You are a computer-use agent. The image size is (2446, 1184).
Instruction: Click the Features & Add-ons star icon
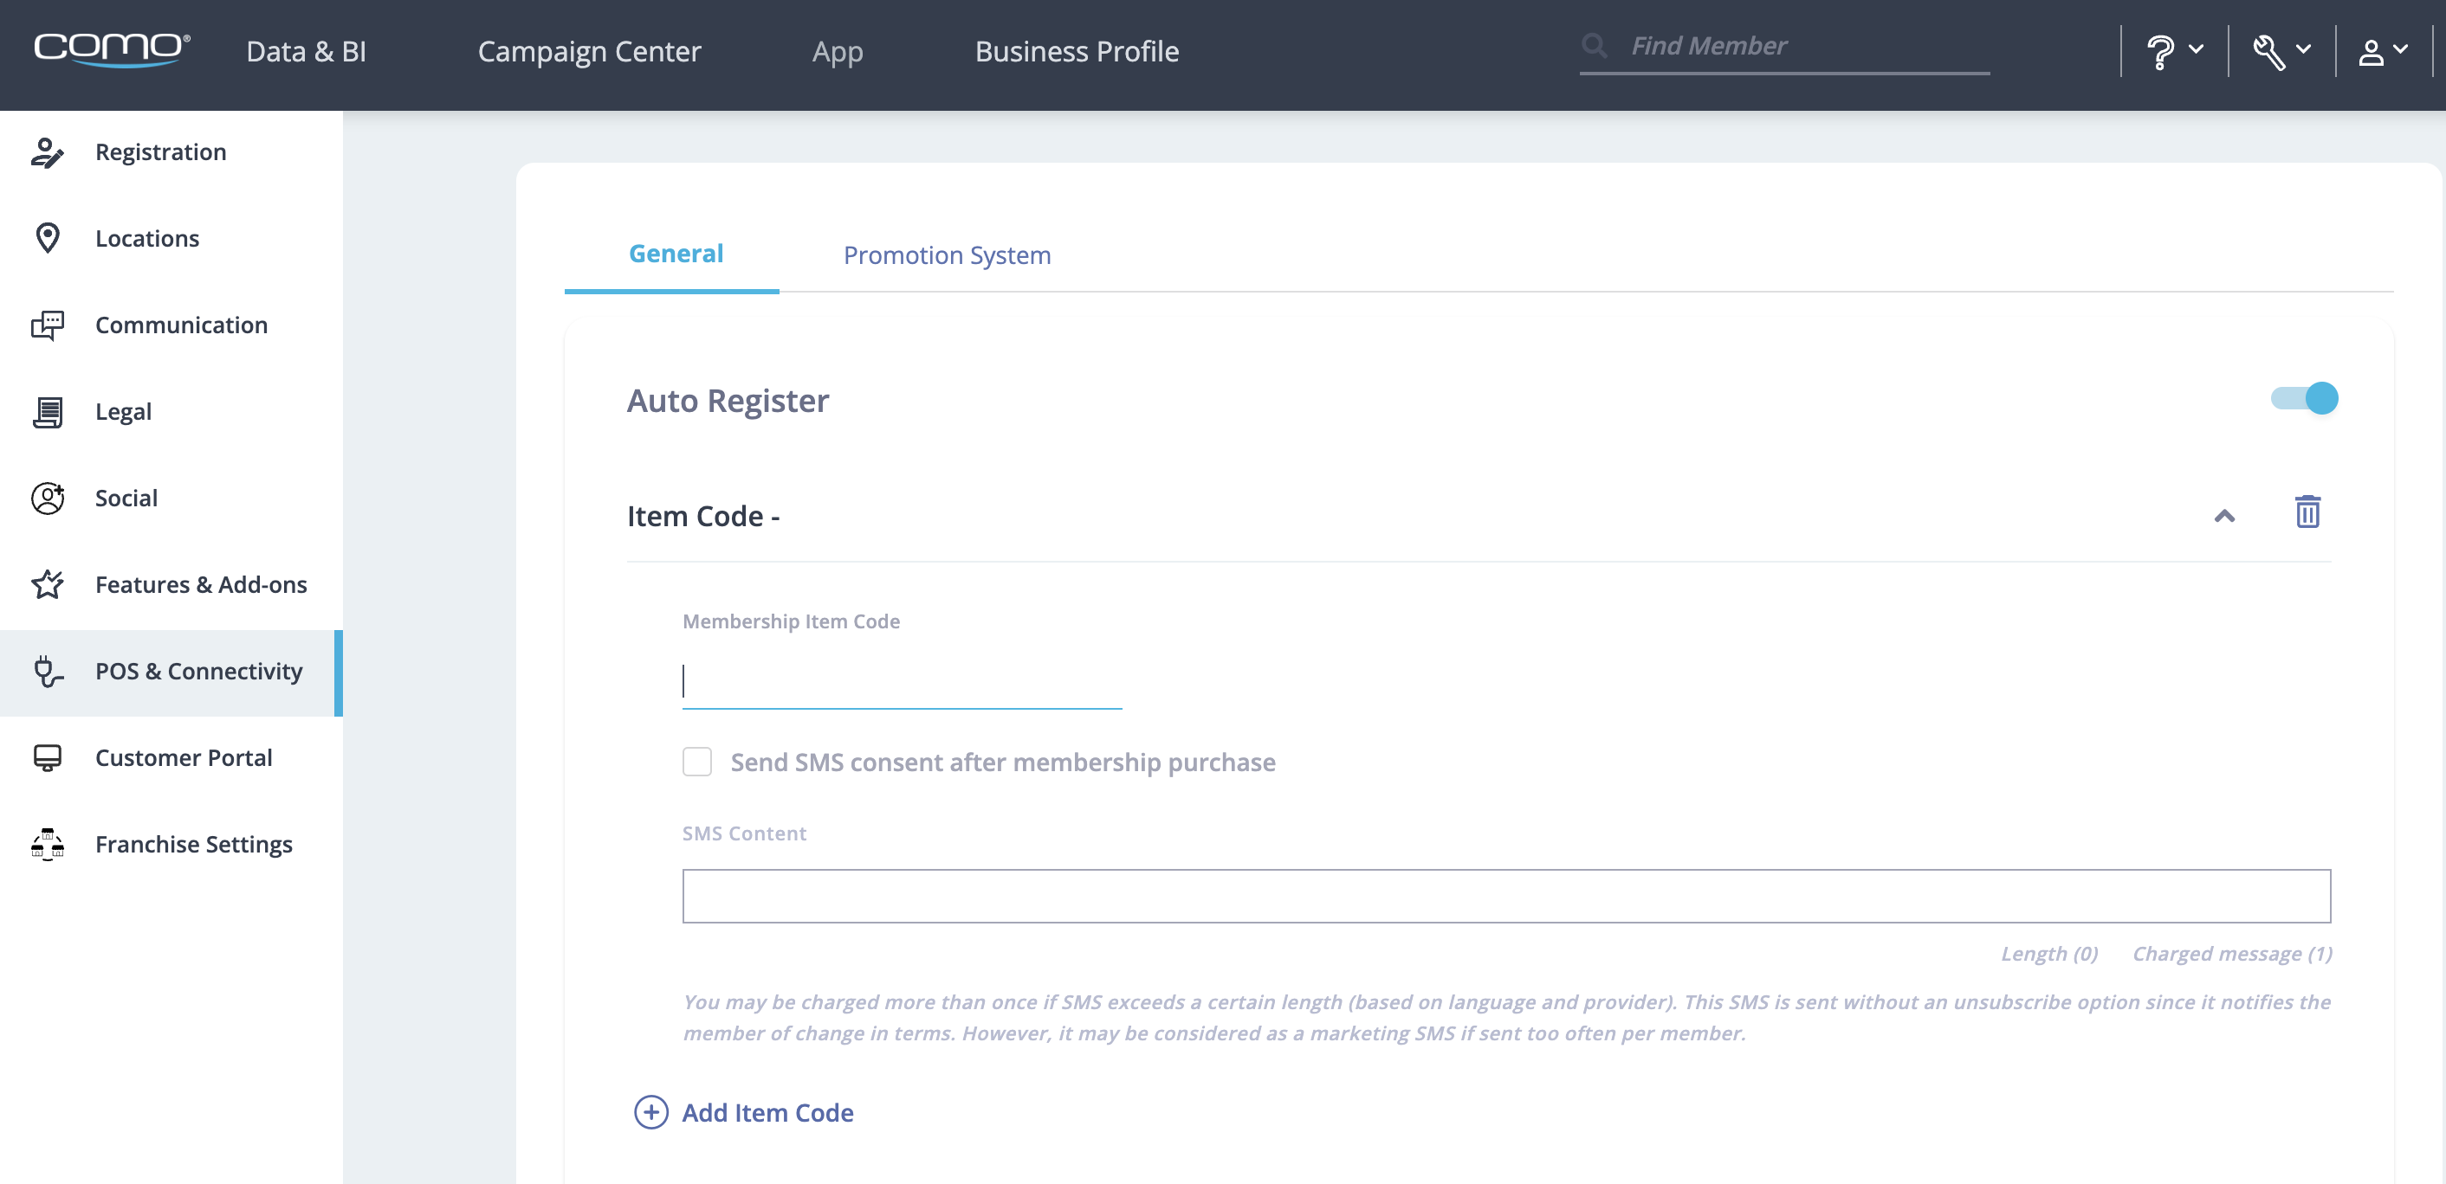click(48, 584)
